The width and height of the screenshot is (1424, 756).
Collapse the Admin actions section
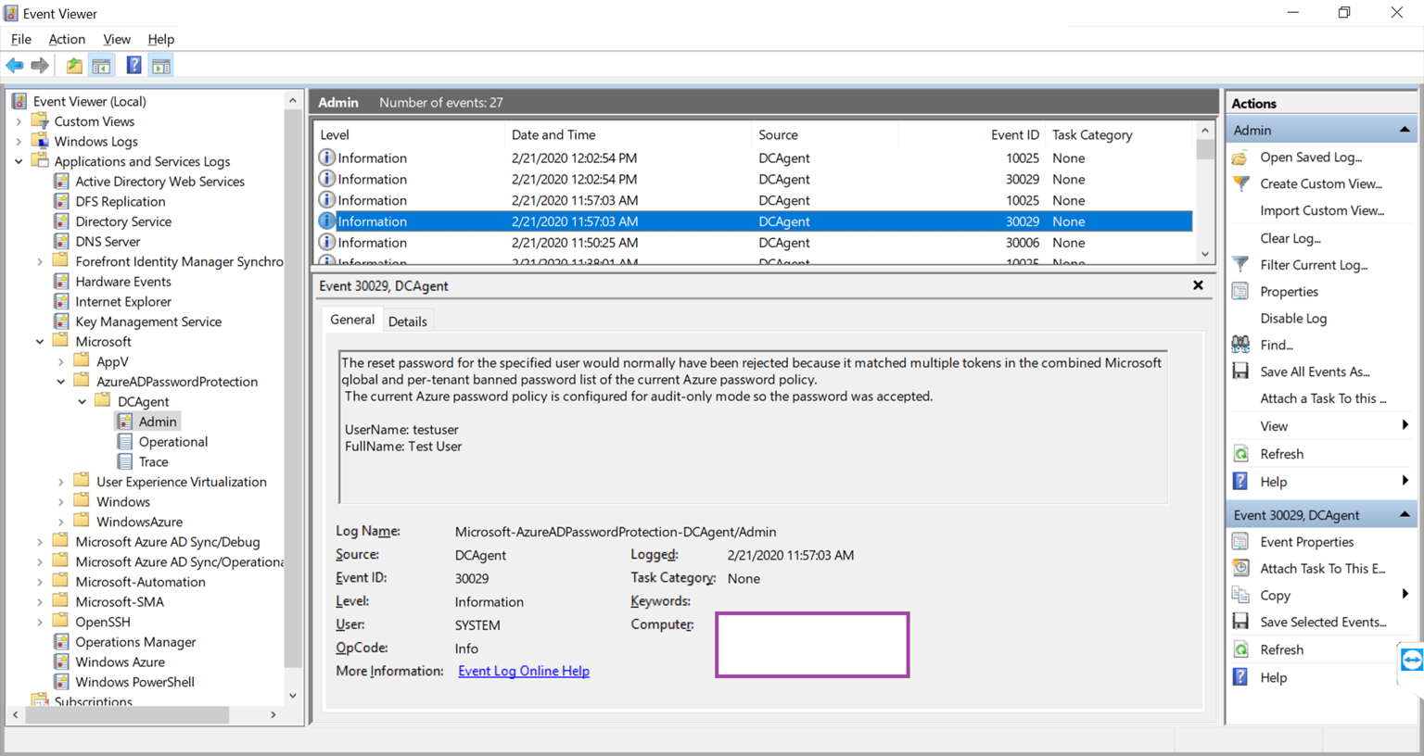coord(1405,130)
